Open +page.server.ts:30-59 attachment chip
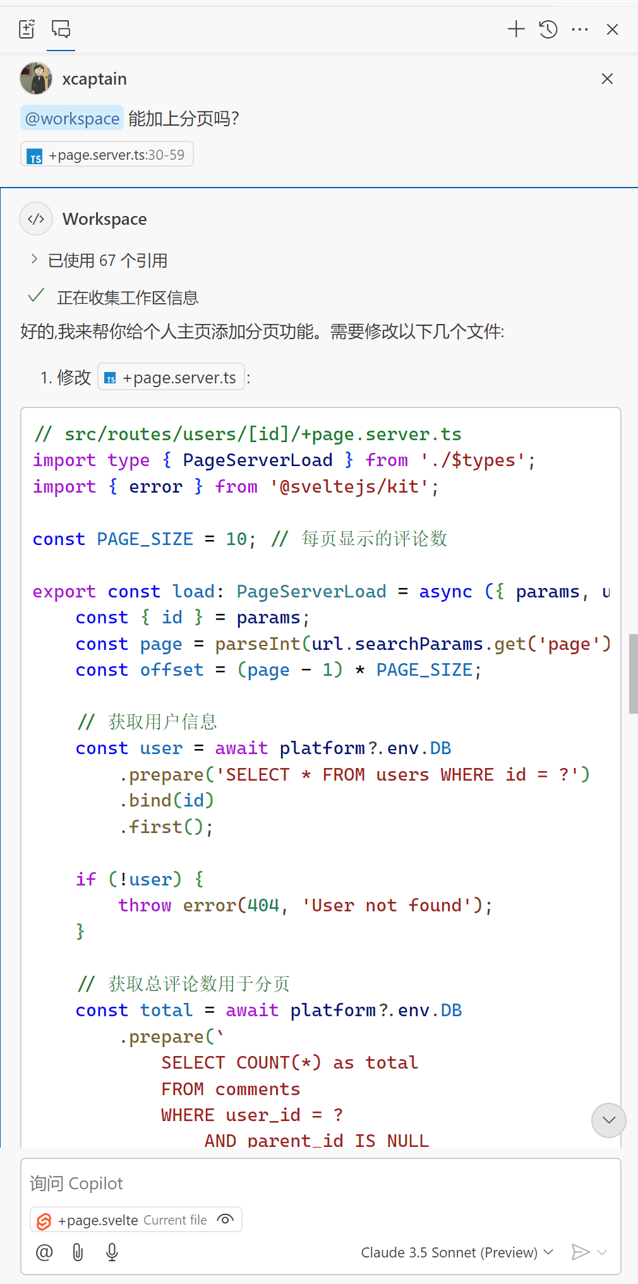This screenshot has height=1284, width=638. (107, 155)
